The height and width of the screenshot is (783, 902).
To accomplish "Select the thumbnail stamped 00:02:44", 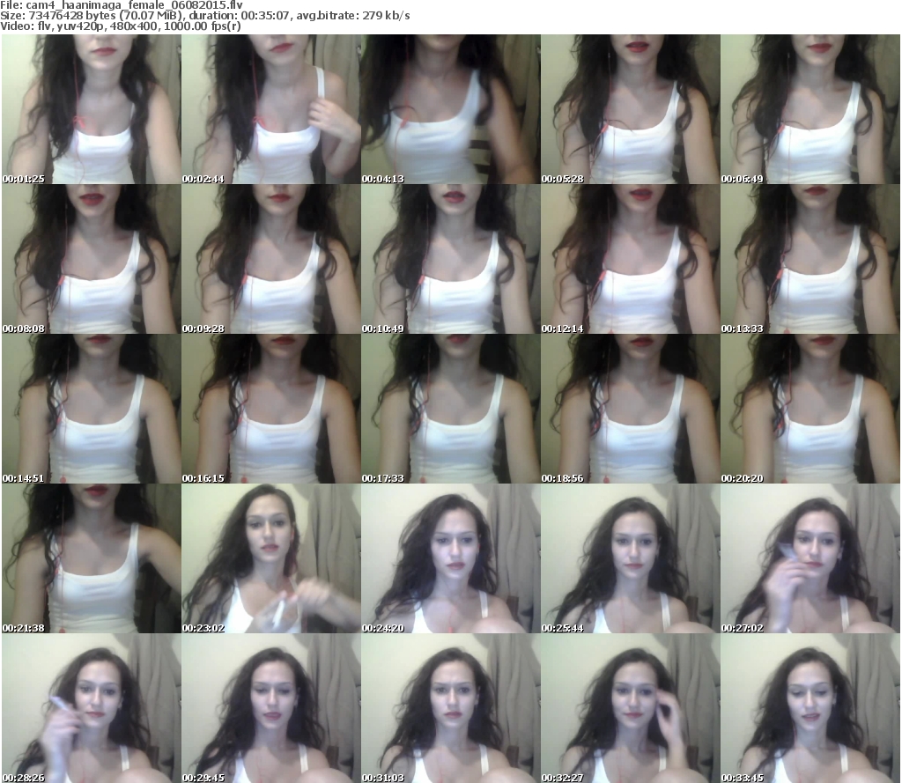I will 271,109.
